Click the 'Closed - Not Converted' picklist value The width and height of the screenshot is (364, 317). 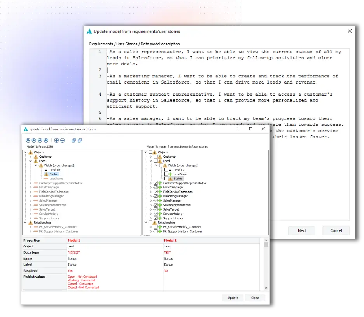pyautogui.click(x=83, y=287)
